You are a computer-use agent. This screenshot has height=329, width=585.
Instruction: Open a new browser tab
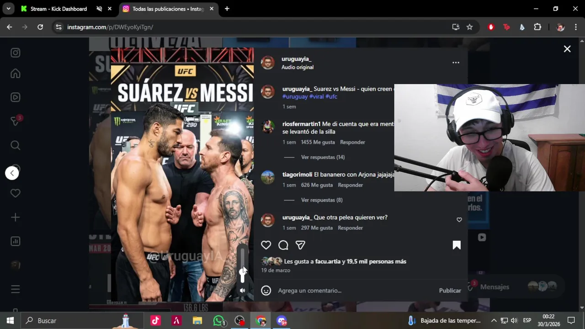point(227,9)
